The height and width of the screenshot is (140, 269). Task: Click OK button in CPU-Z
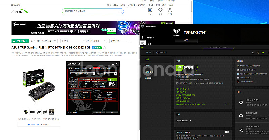click(x=112, y=113)
